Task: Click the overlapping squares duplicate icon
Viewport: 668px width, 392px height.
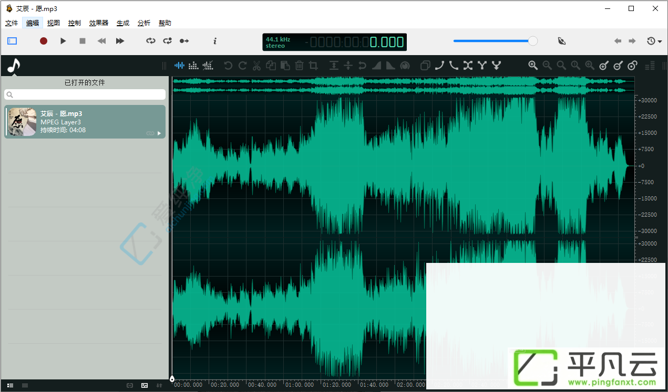Action: coord(425,66)
